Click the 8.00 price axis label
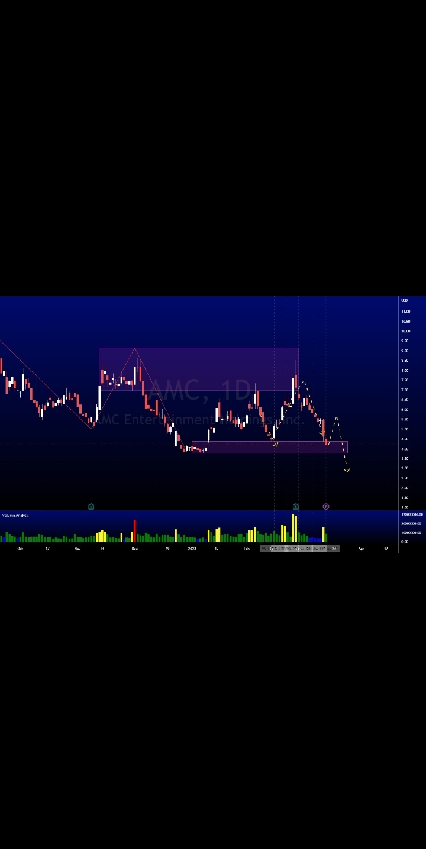Image resolution: width=426 pixels, height=849 pixels. 405,370
